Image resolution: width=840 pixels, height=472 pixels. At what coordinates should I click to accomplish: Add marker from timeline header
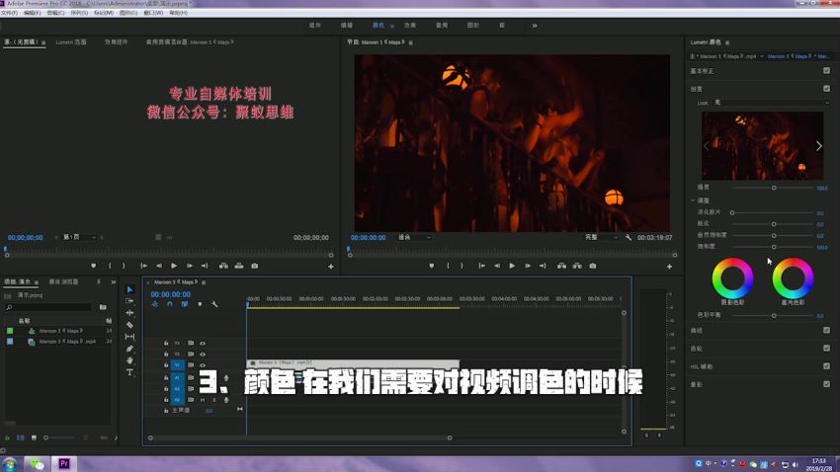(200, 304)
